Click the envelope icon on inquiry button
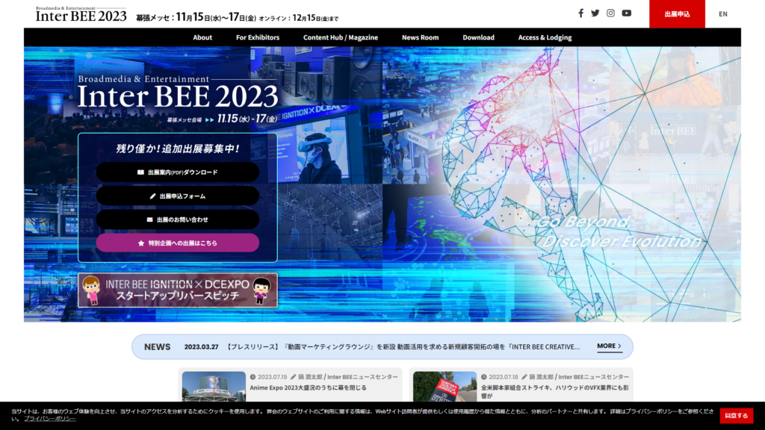 149,219
